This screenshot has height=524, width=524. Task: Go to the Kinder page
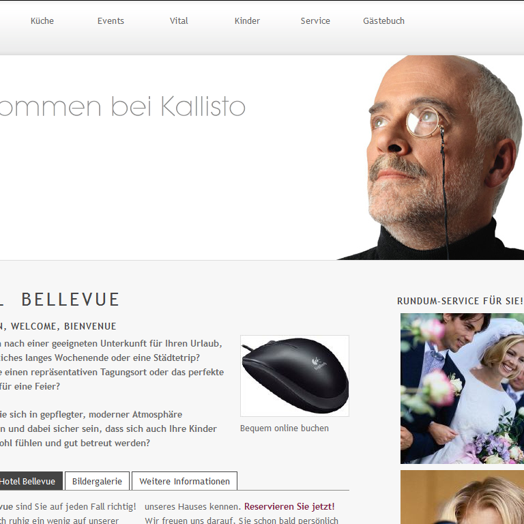pyautogui.click(x=247, y=21)
